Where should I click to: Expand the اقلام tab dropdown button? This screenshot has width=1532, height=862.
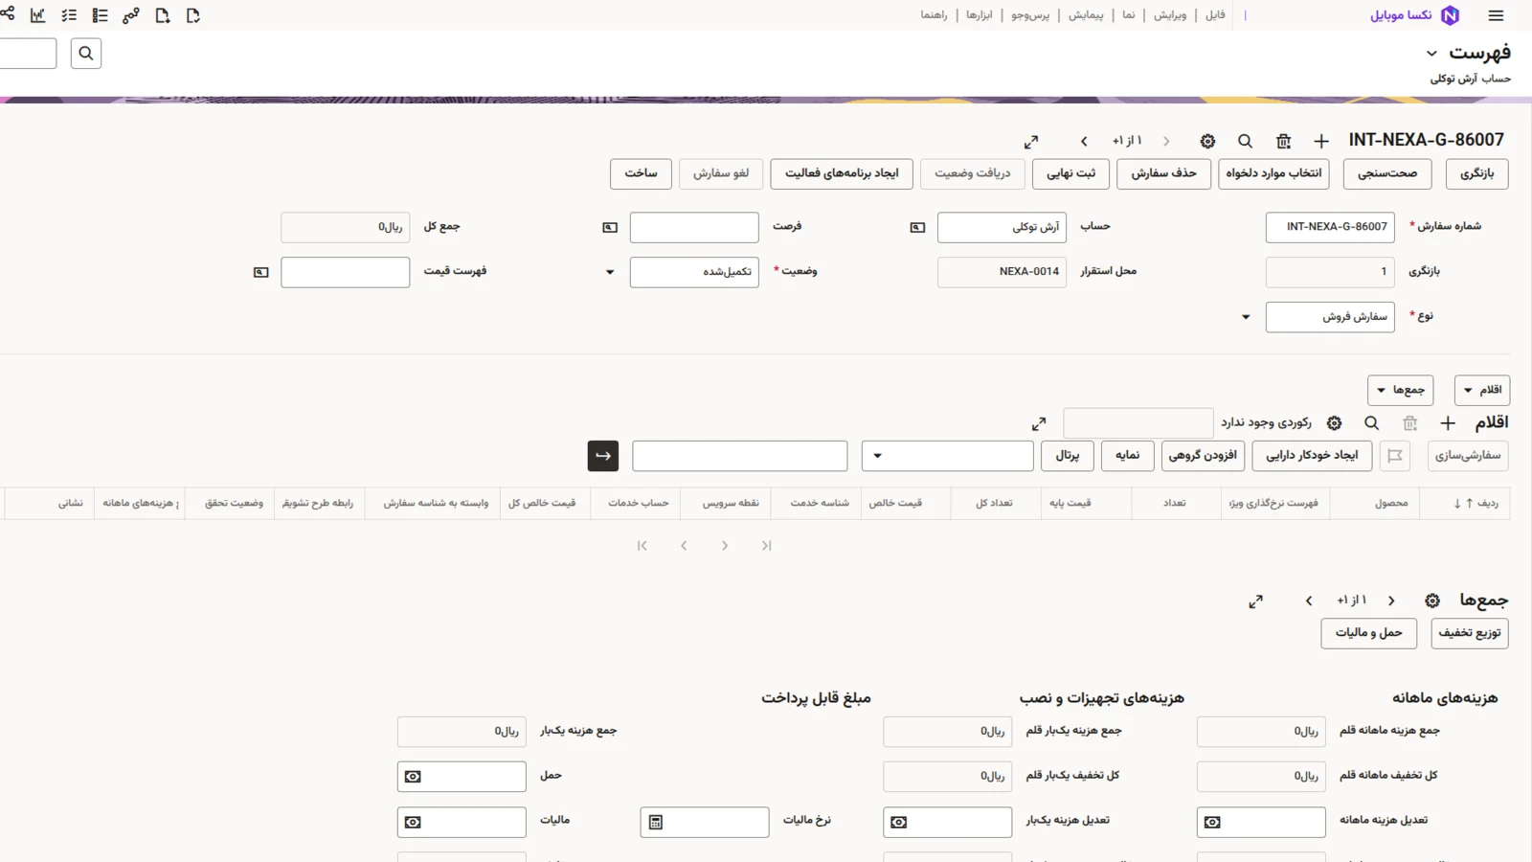[x=1482, y=390]
